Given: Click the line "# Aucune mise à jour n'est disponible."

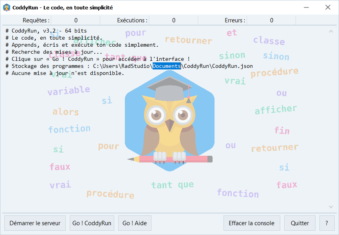Looking at the screenshot, I should click(x=65, y=73).
